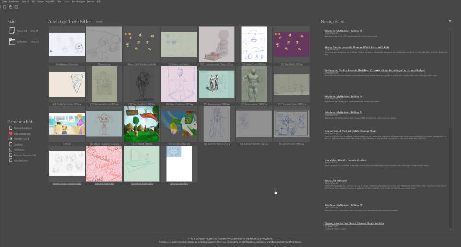Click the large Neues Bild page icon
Image resolution: width=461 pixels, height=247 pixels.
click(12, 31)
